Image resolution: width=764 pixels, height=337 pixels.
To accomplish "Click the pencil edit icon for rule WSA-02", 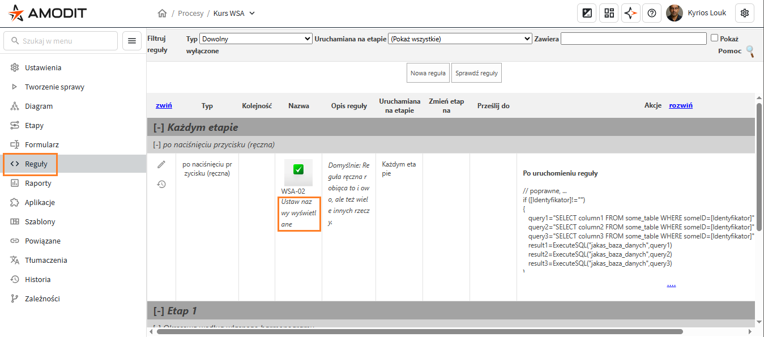I will [x=161, y=164].
